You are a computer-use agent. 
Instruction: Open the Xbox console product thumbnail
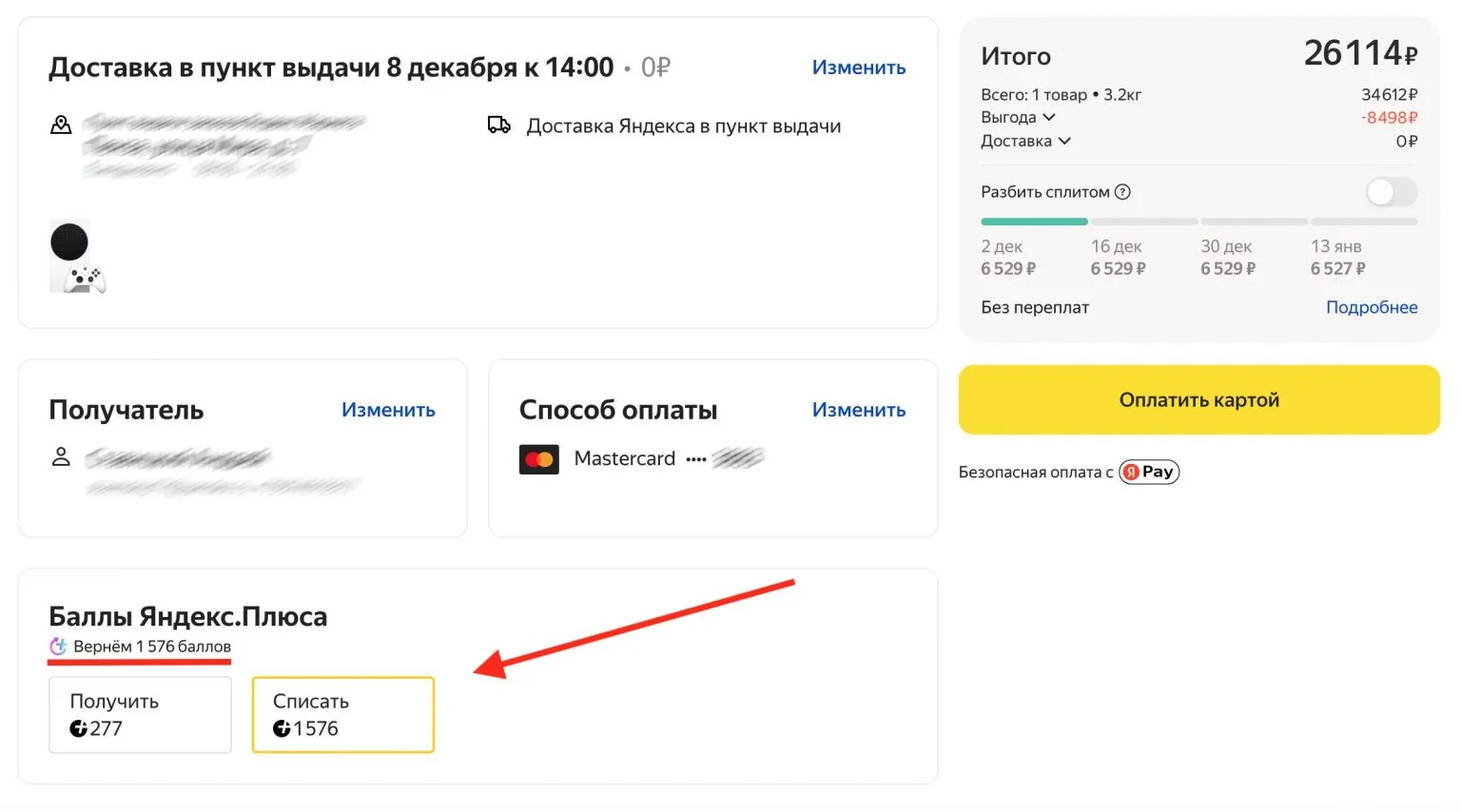[77, 257]
